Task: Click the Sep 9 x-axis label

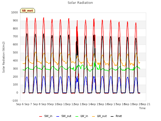Action: 45,104
